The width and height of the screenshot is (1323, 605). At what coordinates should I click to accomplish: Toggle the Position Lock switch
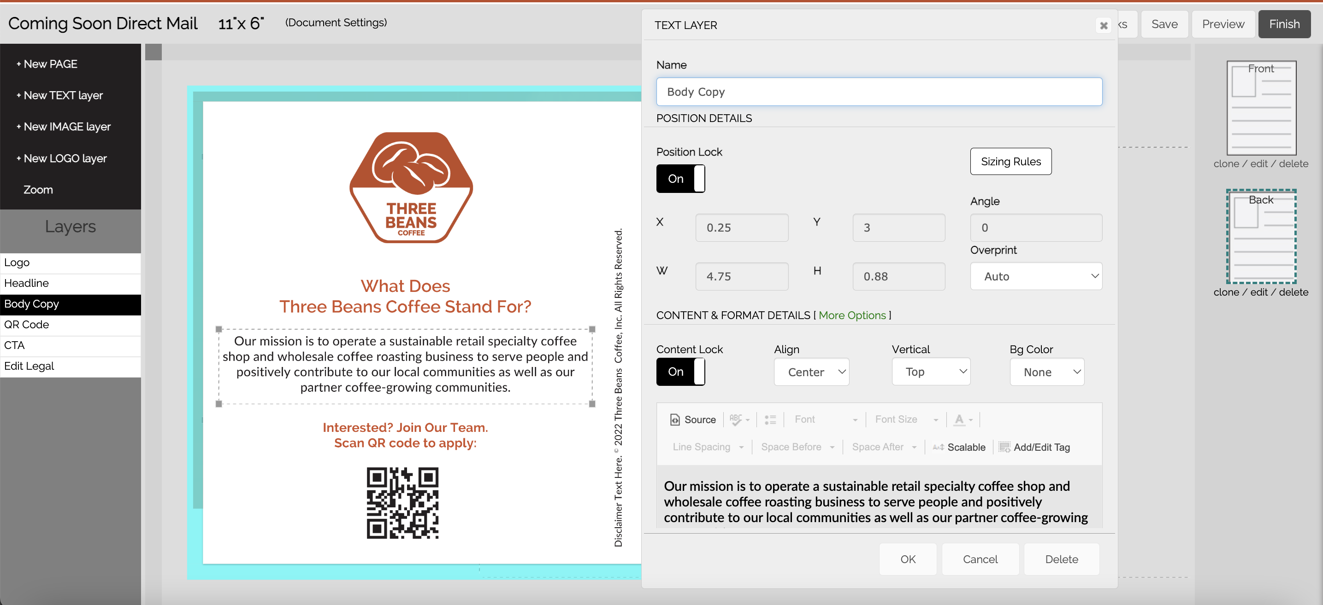click(x=680, y=179)
